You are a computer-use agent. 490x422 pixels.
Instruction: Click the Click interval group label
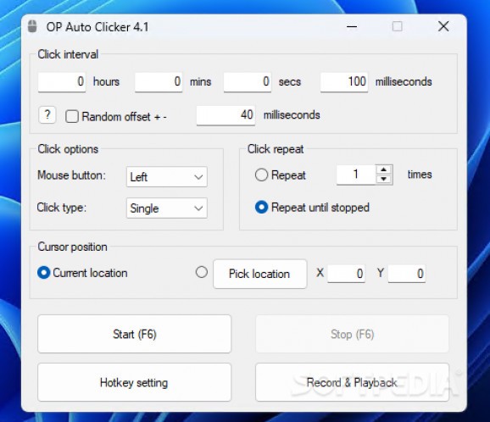[68, 54]
